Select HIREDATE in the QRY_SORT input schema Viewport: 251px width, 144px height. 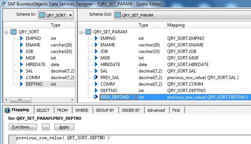click(36, 64)
